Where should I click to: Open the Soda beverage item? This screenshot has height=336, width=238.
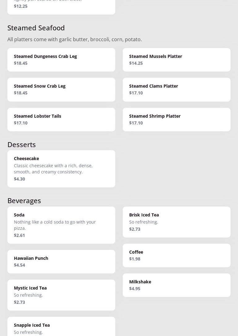tap(61, 225)
